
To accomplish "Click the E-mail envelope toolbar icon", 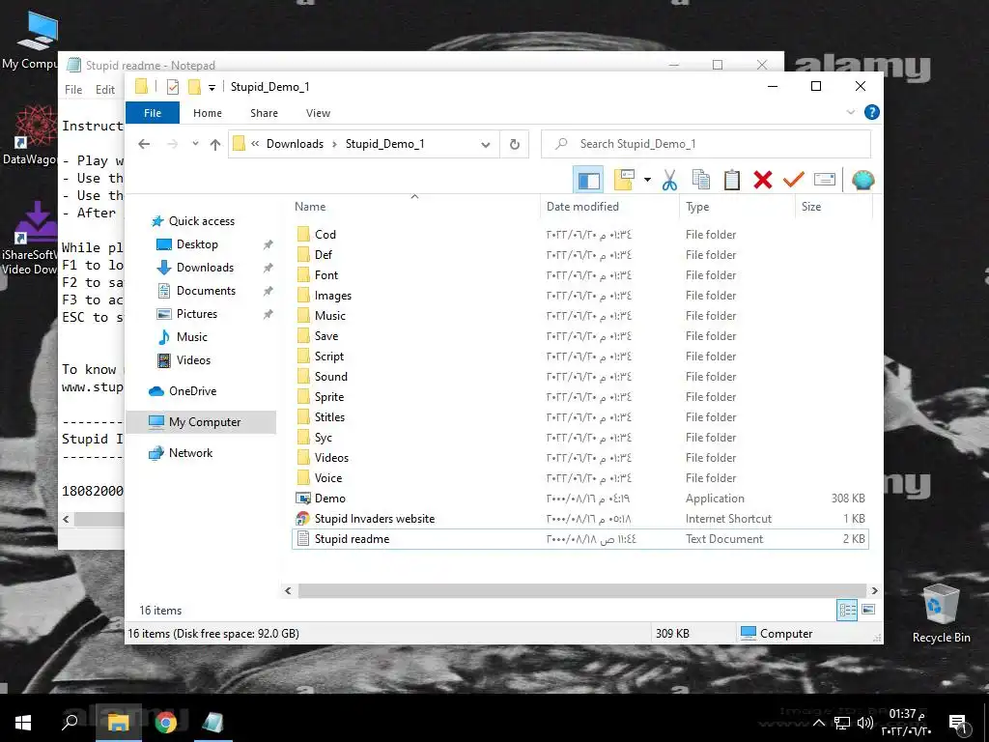I will point(825,180).
